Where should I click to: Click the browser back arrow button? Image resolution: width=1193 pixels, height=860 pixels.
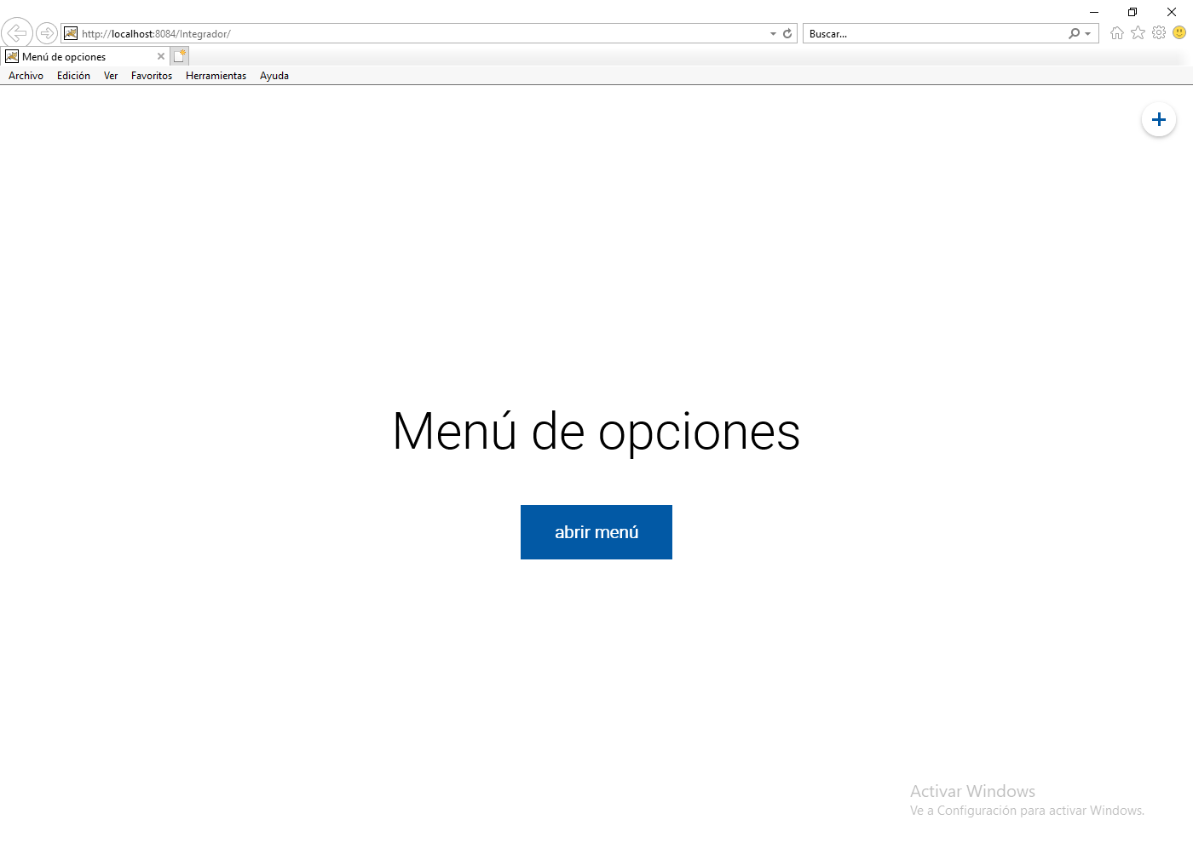[17, 33]
